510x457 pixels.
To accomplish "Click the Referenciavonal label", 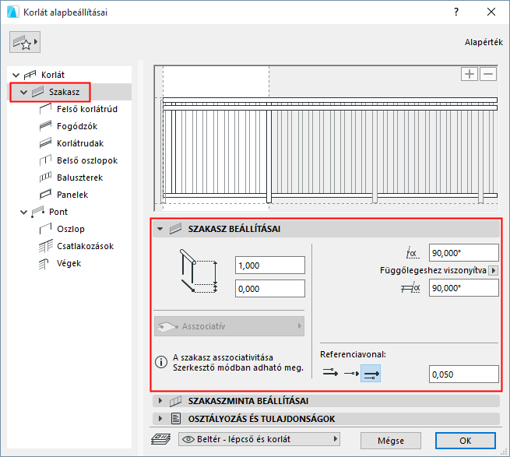I will [x=353, y=354].
